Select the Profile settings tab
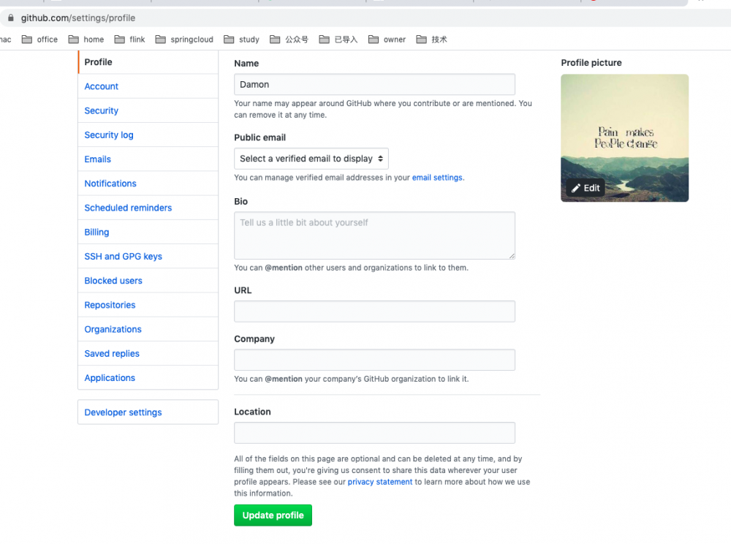The height and width of the screenshot is (544, 731). pyautogui.click(x=148, y=62)
